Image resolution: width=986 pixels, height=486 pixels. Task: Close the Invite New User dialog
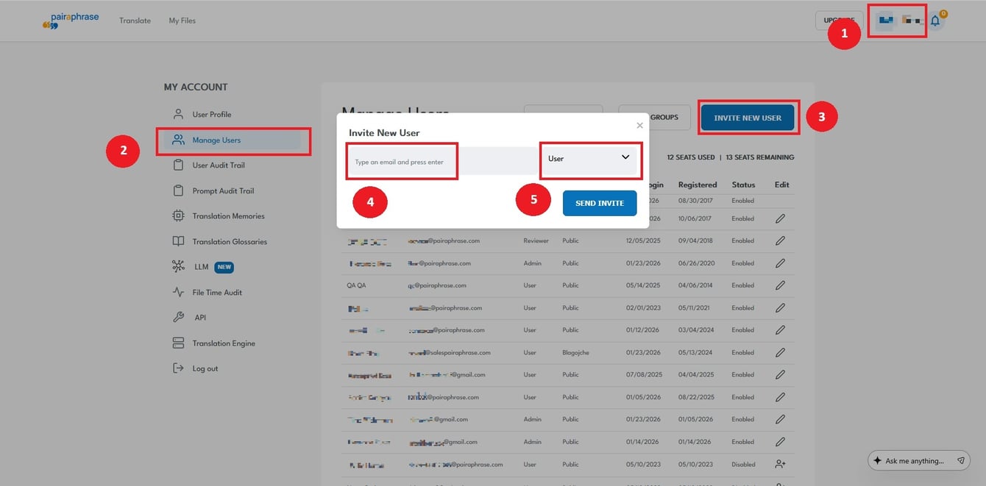(639, 126)
